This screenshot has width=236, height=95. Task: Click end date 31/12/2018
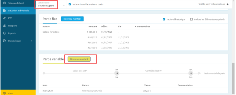[x=124, y=43]
